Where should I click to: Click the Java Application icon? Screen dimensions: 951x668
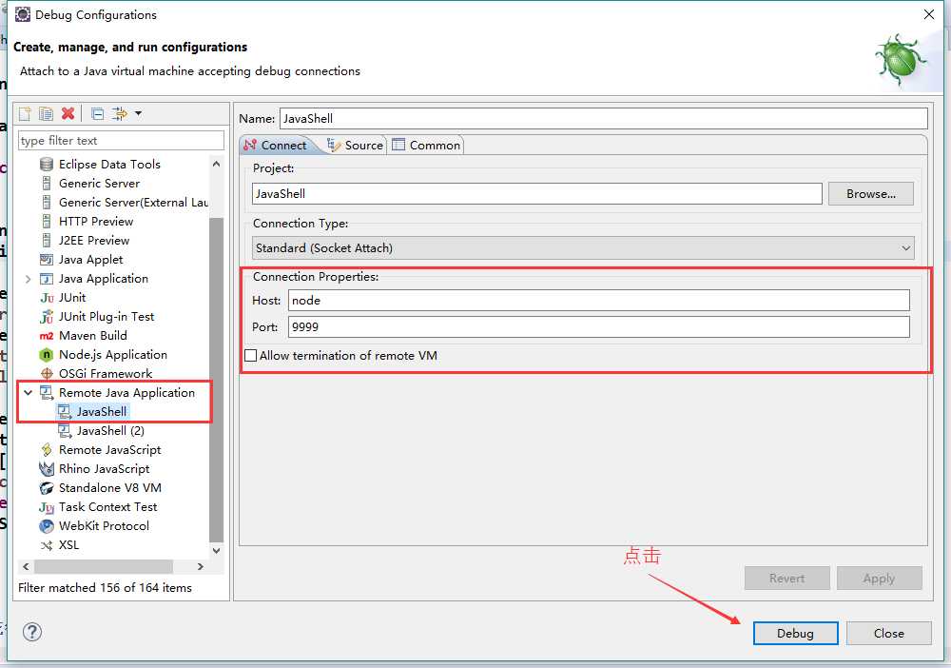(x=46, y=279)
